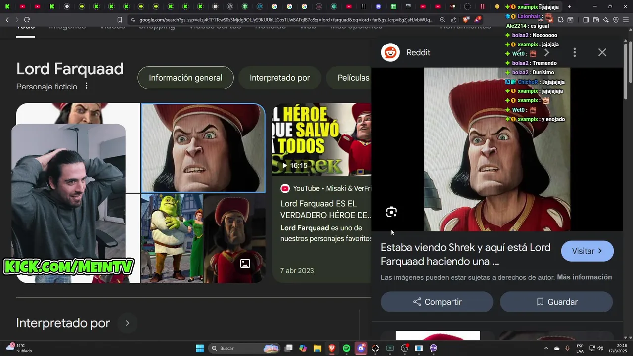The height and width of the screenshot is (356, 633).
Task: Open image panel three-dot options menu
Action: click(x=574, y=52)
